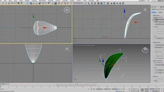Click the Render Production teapot icon
The height and width of the screenshot is (92, 164).
click(x=117, y=3)
